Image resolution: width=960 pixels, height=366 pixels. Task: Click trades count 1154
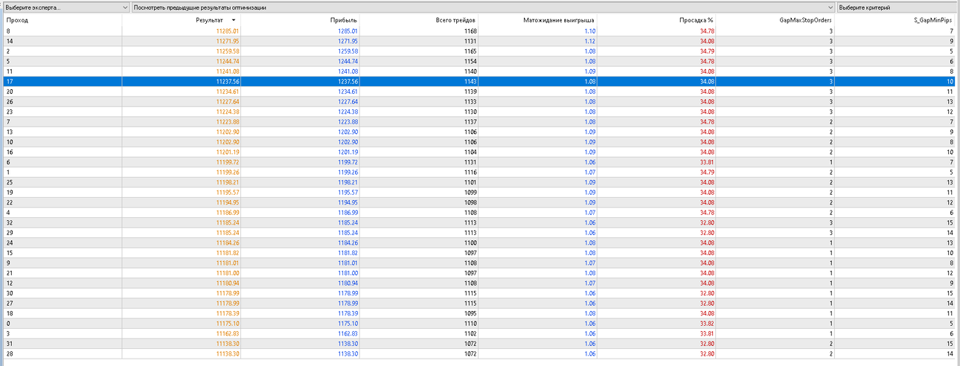[470, 61]
